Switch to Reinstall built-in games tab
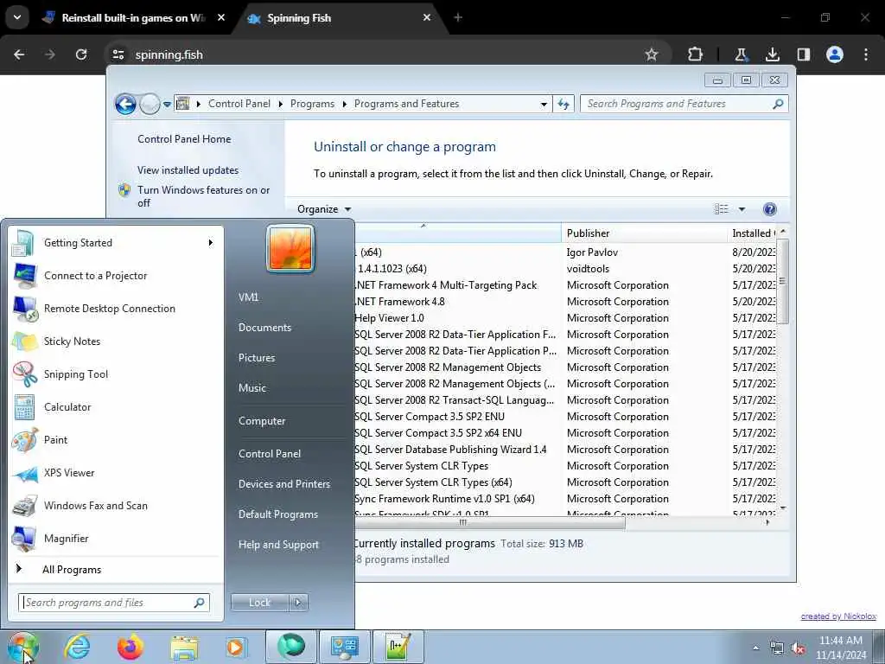The image size is (885, 664). 134,18
